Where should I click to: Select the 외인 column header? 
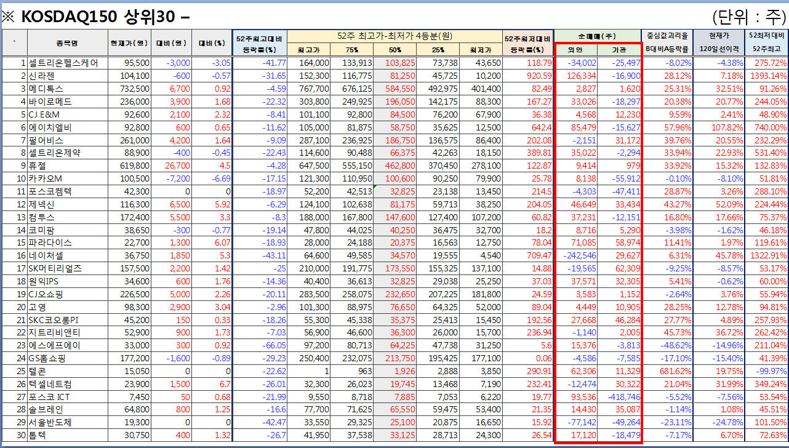(575, 49)
